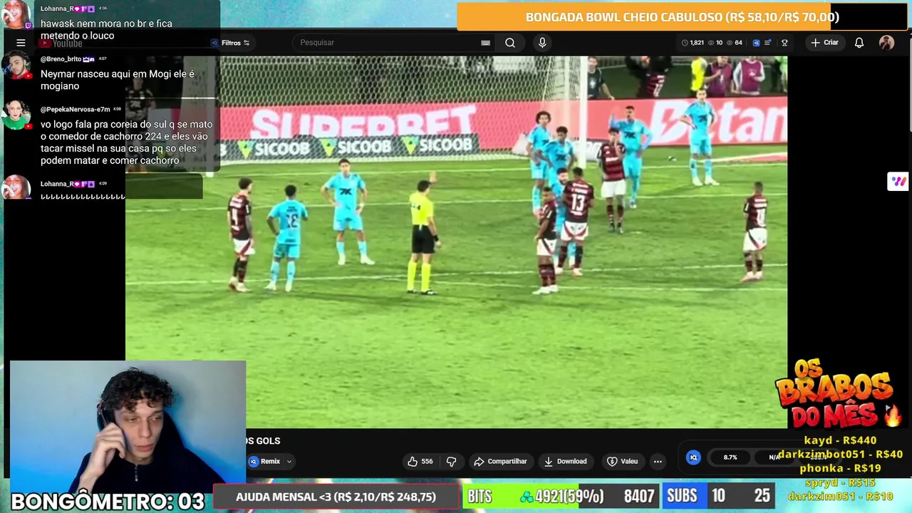Click the trophy icon in the header

784,43
